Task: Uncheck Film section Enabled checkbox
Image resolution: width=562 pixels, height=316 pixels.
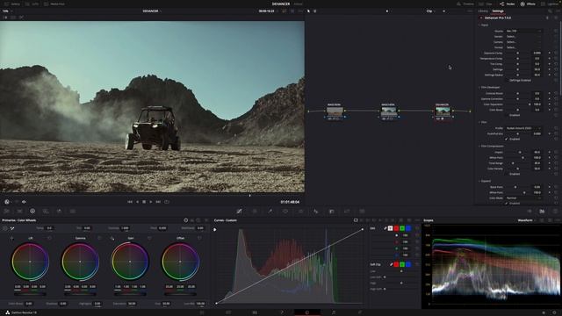Action: point(507,139)
